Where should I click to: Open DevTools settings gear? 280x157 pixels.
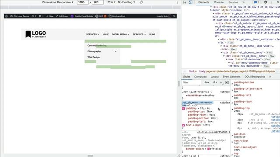(266, 2)
